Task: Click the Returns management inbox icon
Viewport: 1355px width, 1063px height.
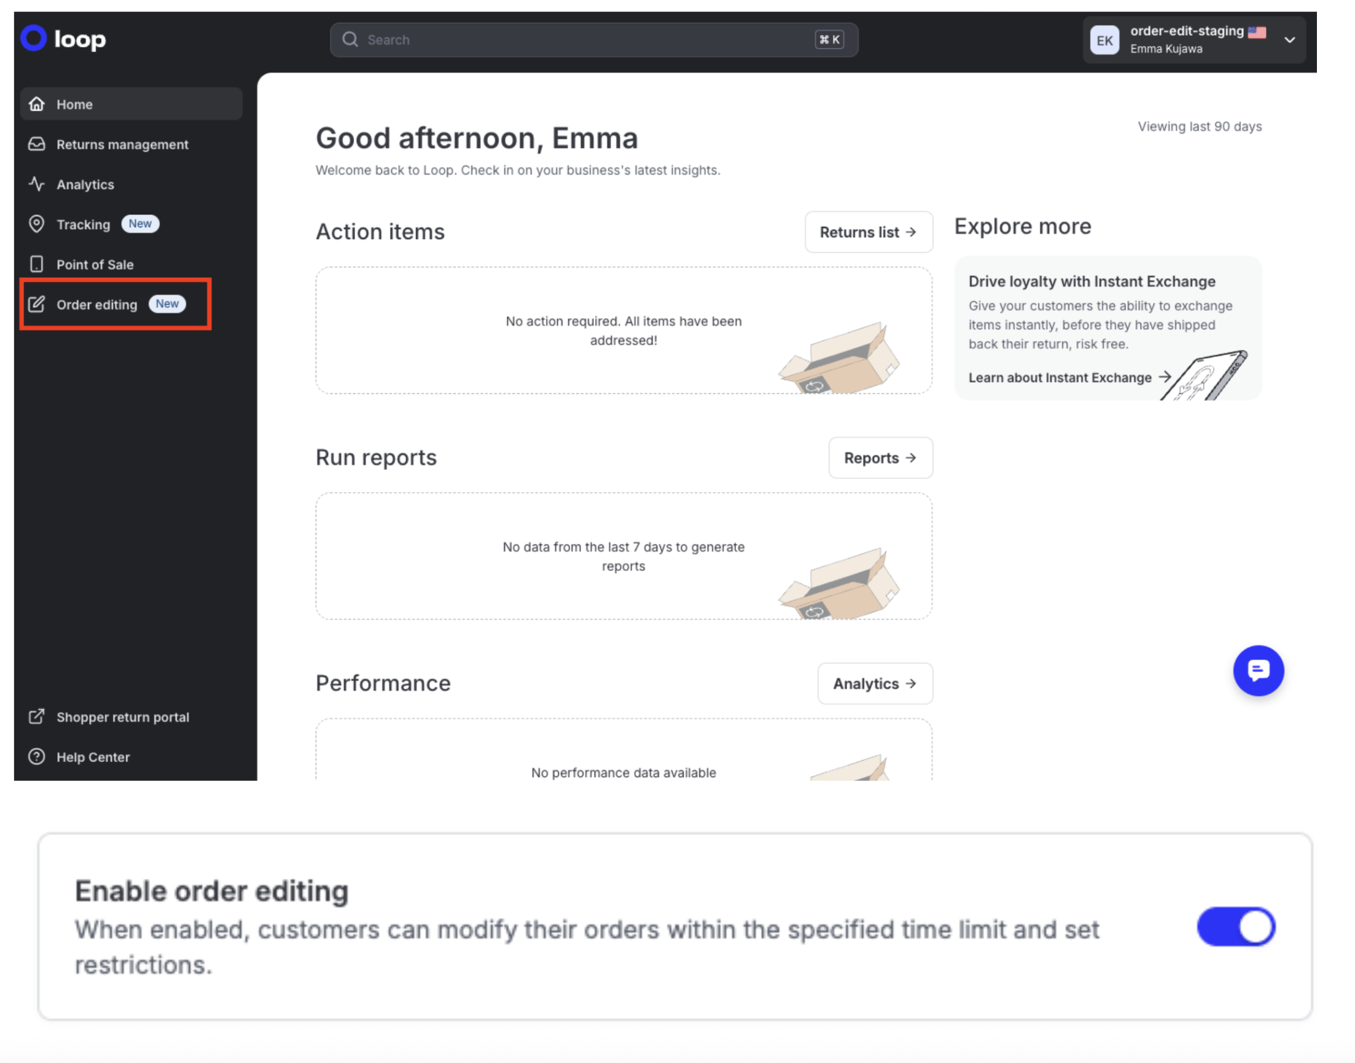Action: (x=37, y=144)
